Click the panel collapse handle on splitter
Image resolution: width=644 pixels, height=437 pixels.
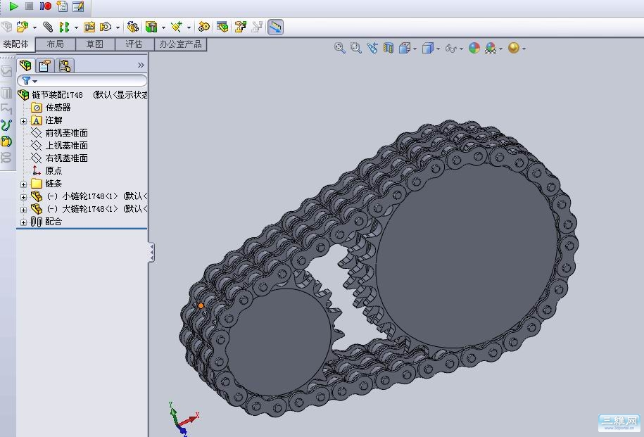pyautogui.click(x=151, y=252)
